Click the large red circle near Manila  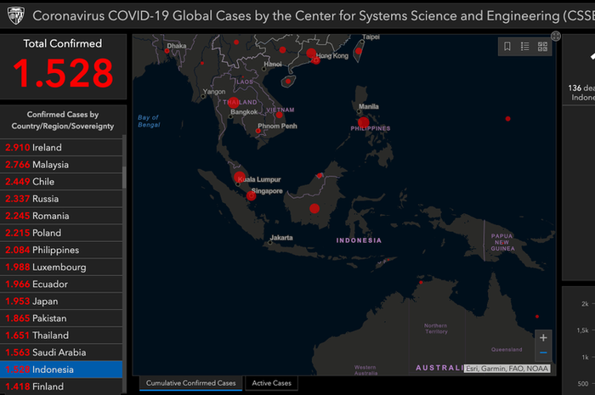click(x=364, y=122)
